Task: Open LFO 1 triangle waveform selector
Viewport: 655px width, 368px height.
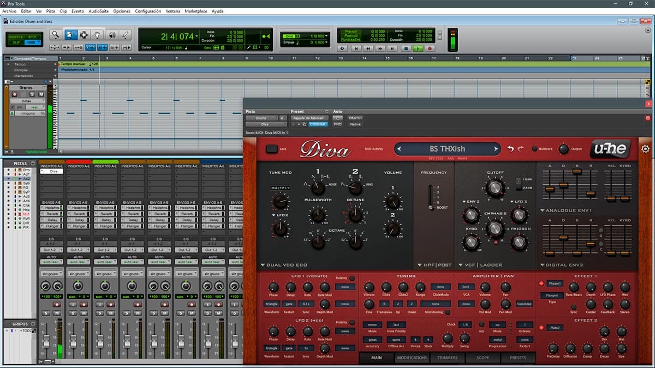Action: 271,304
